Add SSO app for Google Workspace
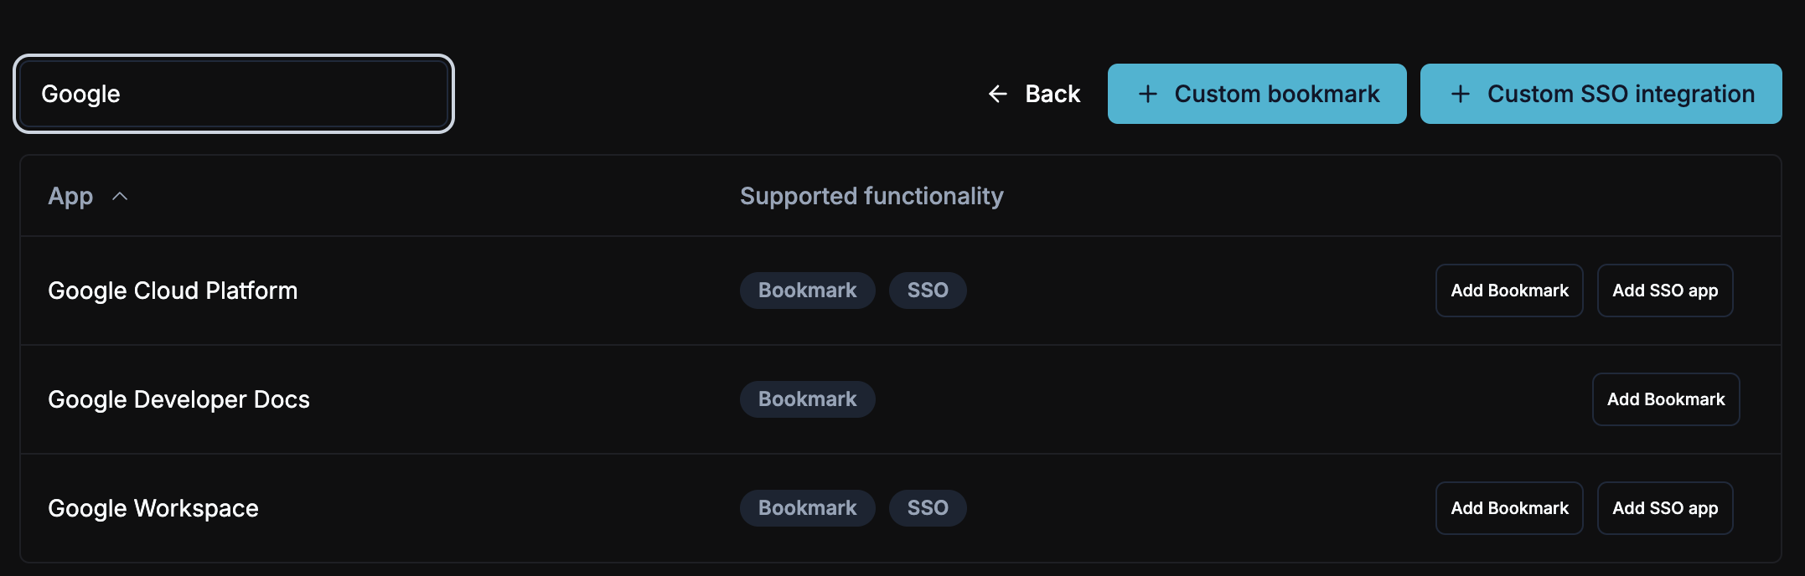The height and width of the screenshot is (576, 1805). click(x=1664, y=508)
